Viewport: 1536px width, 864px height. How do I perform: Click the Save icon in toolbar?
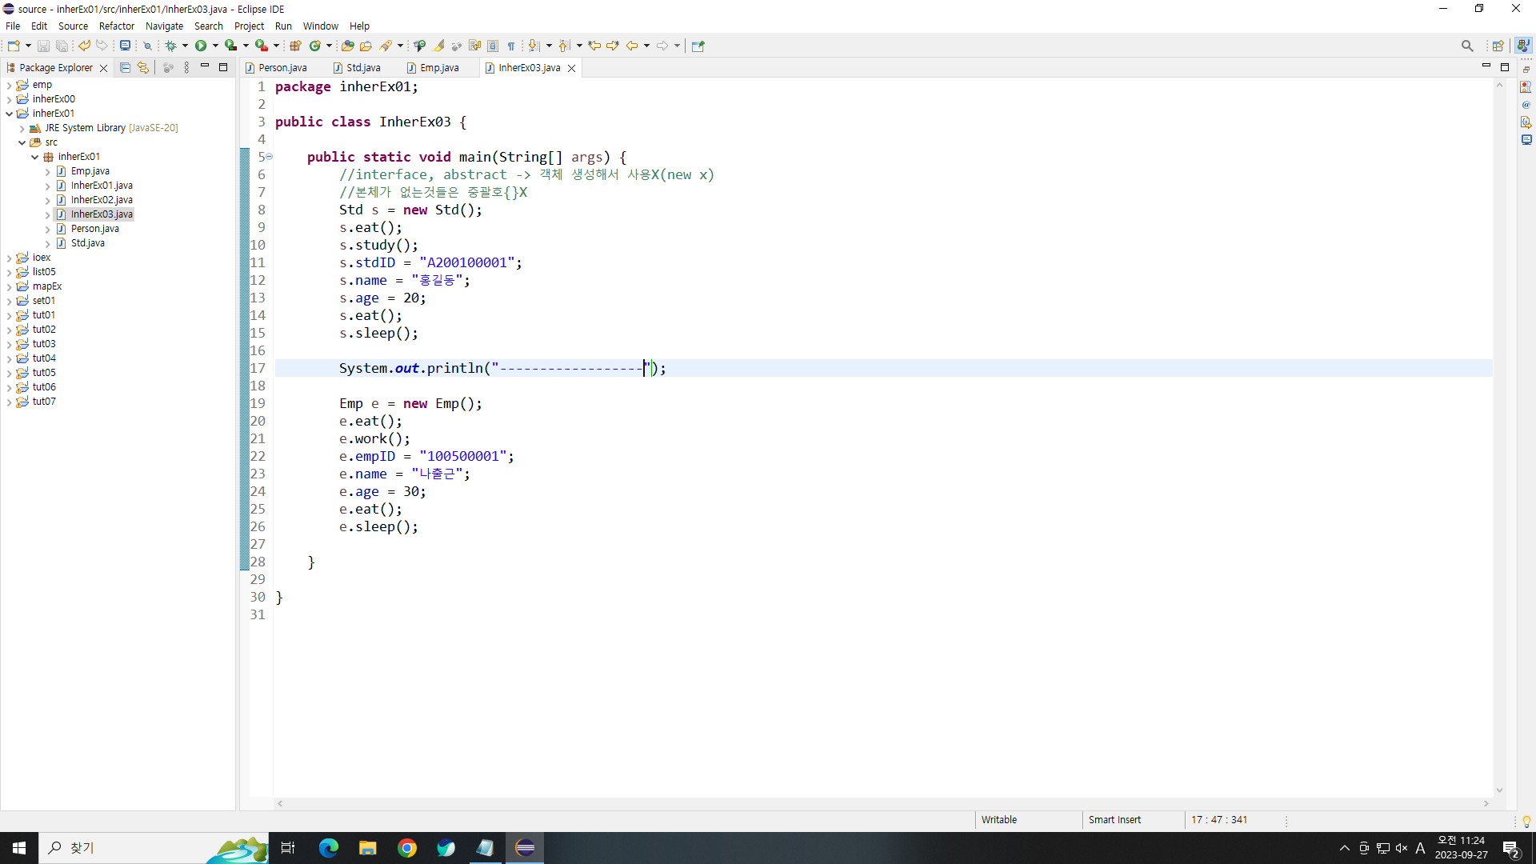pyautogui.click(x=43, y=46)
